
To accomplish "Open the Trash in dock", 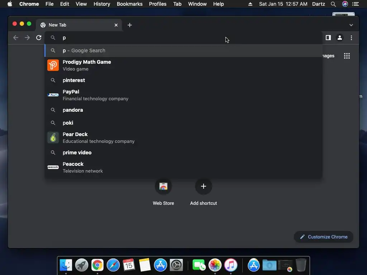I will coord(301,265).
